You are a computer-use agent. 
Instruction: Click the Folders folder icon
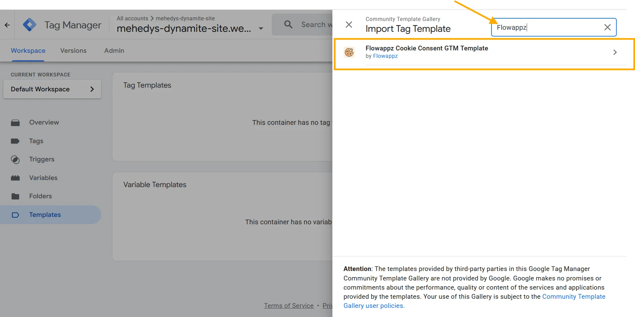15,196
